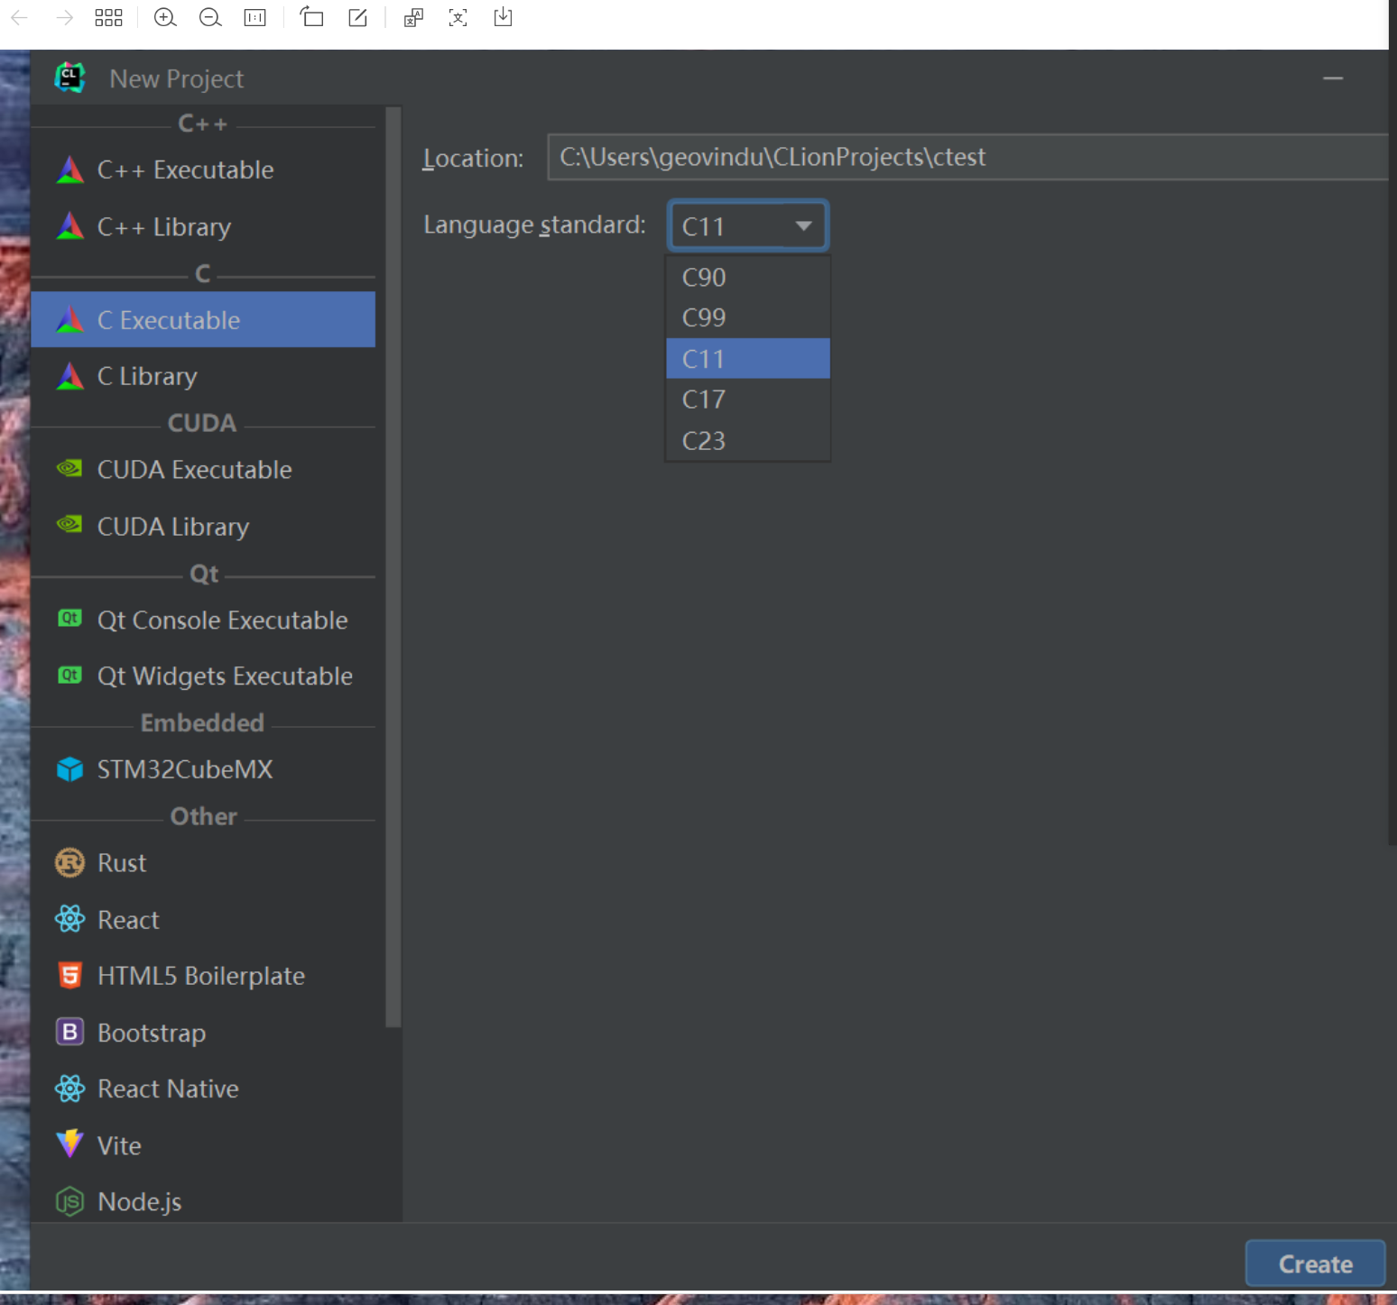Viewport: 1397px width, 1305px height.
Task: Choose the Rust project type
Action: coord(203,863)
